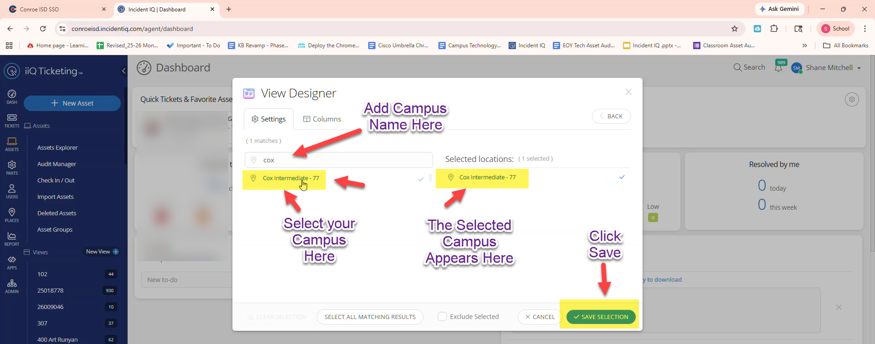Click the New to-do input field
875x344 pixels.
coord(187,280)
